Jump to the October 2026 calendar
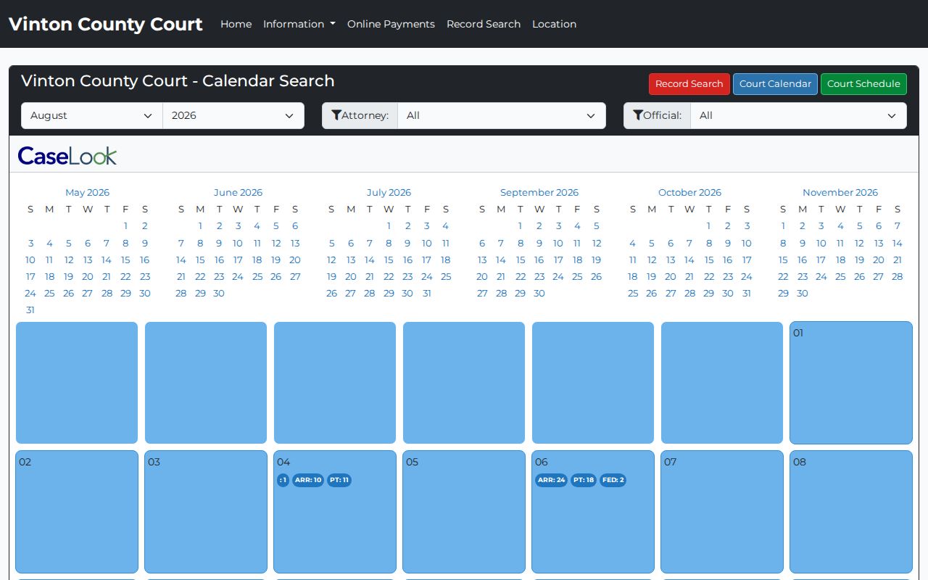Viewport: 928px width, 580px height. click(x=689, y=192)
